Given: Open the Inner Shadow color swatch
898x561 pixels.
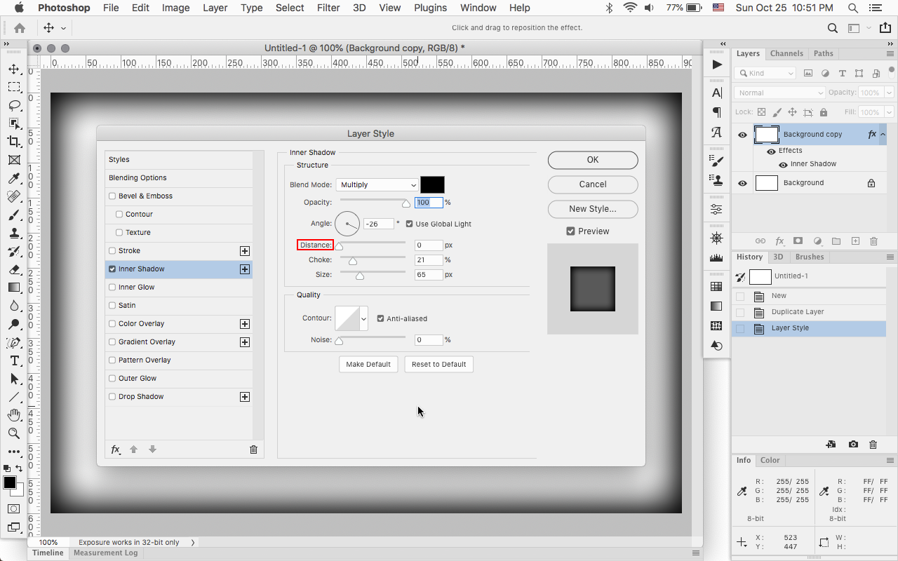Looking at the screenshot, I should pos(432,184).
